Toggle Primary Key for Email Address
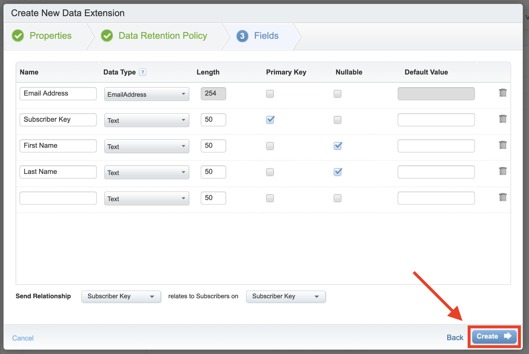Image resolution: width=529 pixels, height=354 pixels. [x=270, y=94]
